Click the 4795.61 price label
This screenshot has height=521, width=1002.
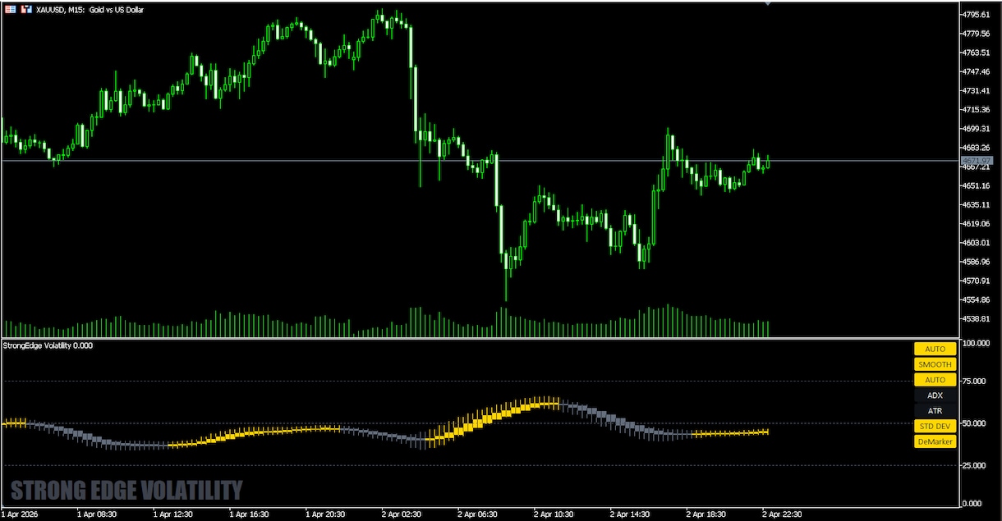(x=977, y=15)
